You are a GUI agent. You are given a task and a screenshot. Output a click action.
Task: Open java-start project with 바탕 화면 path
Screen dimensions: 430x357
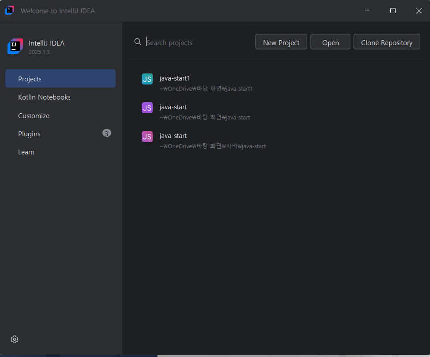173,107
